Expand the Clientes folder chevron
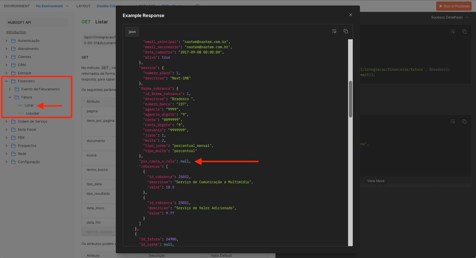 pos(6,57)
